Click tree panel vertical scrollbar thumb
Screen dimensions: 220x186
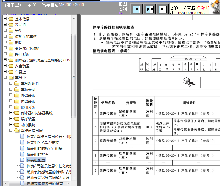pos(74,76)
